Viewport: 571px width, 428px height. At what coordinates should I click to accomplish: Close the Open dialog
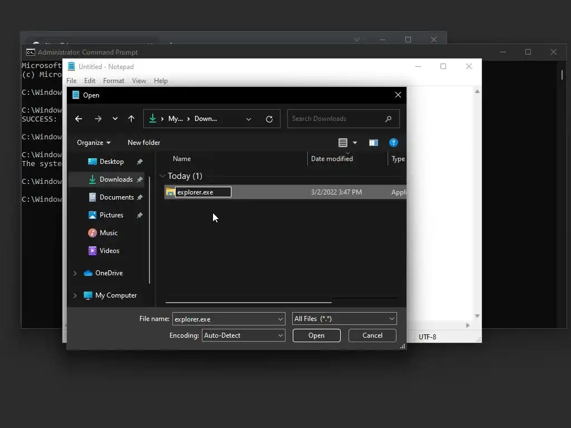(398, 95)
